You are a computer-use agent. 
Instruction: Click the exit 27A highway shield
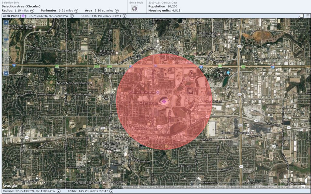coord(97,66)
